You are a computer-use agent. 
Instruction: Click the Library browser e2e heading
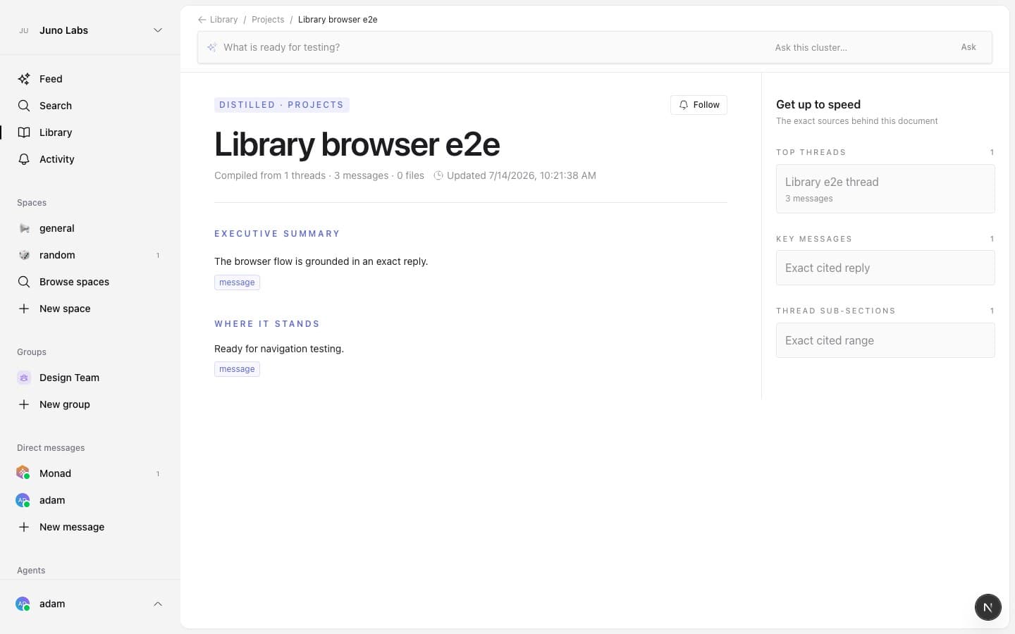[x=357, y=144]
